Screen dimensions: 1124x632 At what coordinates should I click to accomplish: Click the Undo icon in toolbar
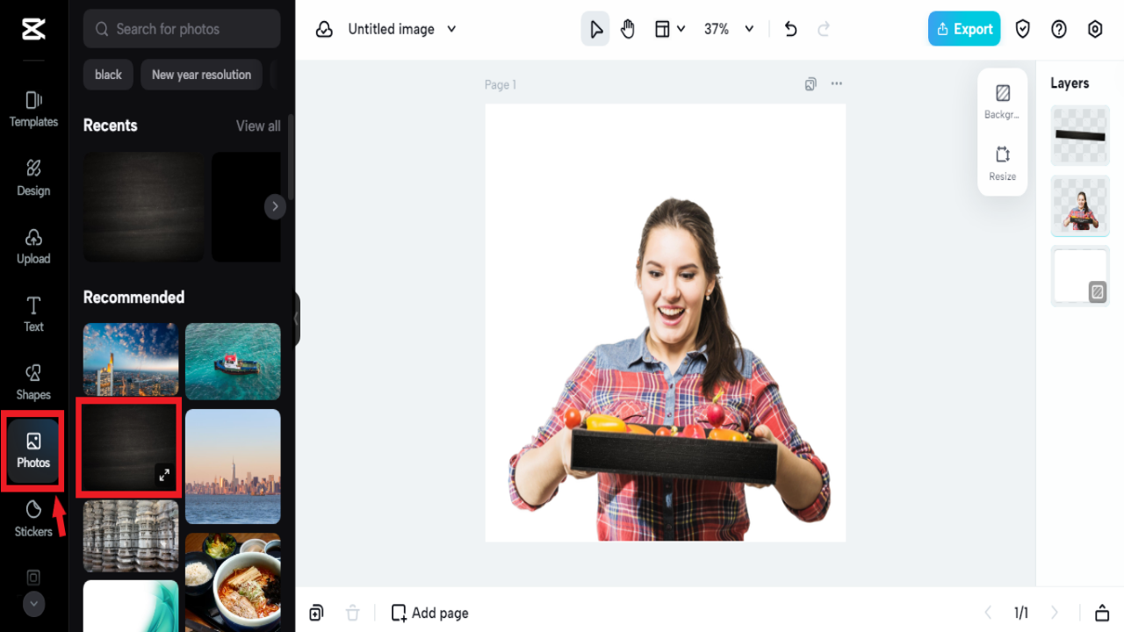click(x=789, y=28)
